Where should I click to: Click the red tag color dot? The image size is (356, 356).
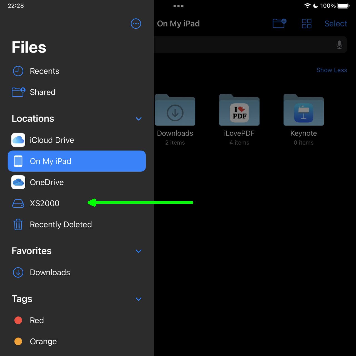[18, 320]
